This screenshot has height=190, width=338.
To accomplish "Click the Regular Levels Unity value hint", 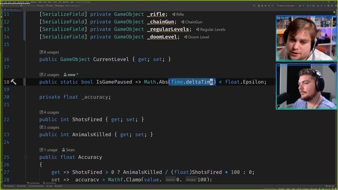I will pos(211,30).
